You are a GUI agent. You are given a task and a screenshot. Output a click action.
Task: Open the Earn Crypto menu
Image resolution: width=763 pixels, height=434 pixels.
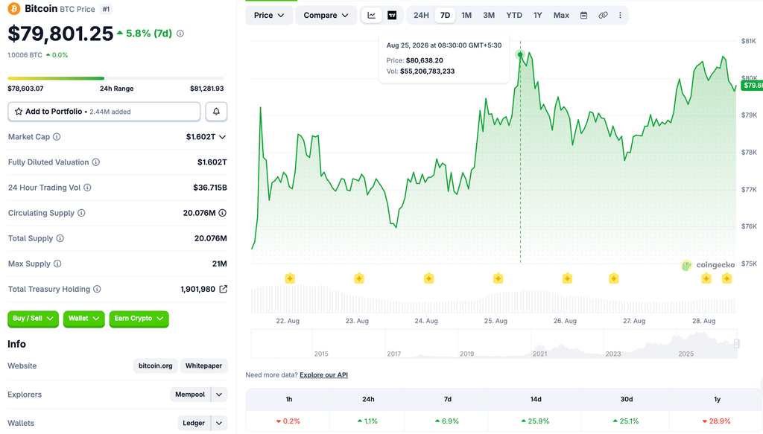coord(139,319)
